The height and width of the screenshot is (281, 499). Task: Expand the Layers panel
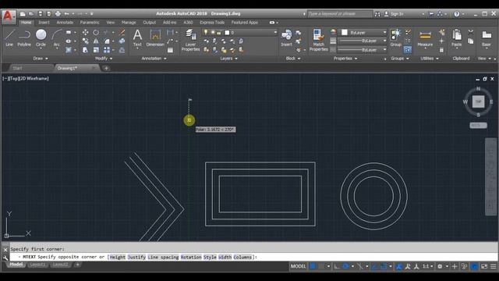click(228, 59)
